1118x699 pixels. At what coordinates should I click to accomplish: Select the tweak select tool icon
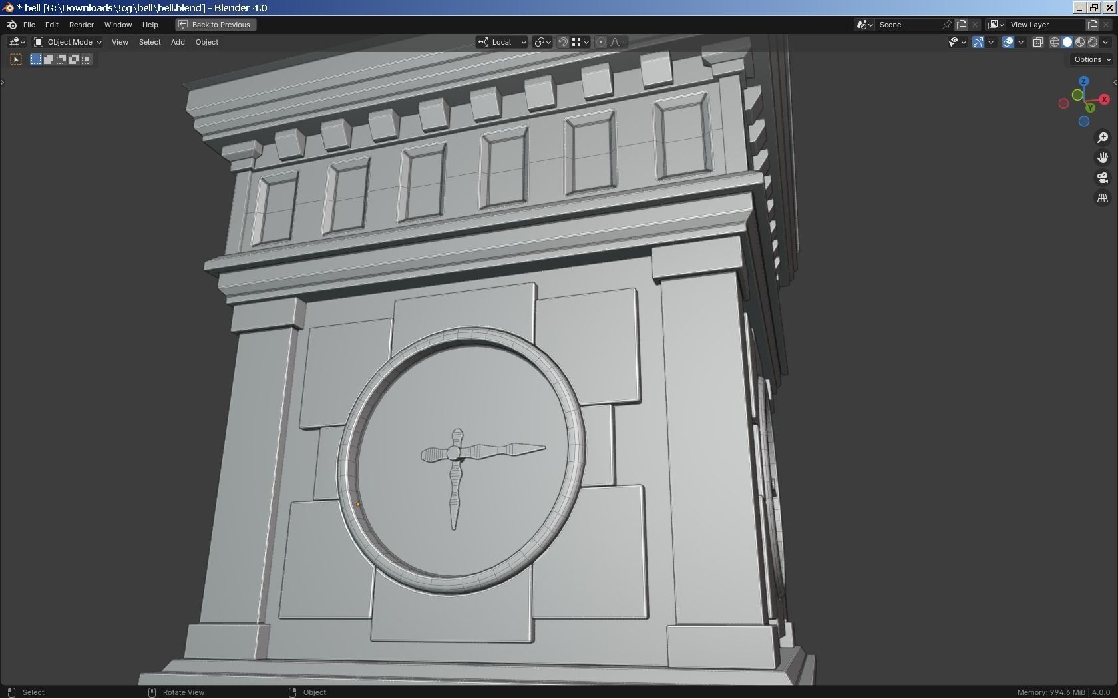[x=16, y=59]
